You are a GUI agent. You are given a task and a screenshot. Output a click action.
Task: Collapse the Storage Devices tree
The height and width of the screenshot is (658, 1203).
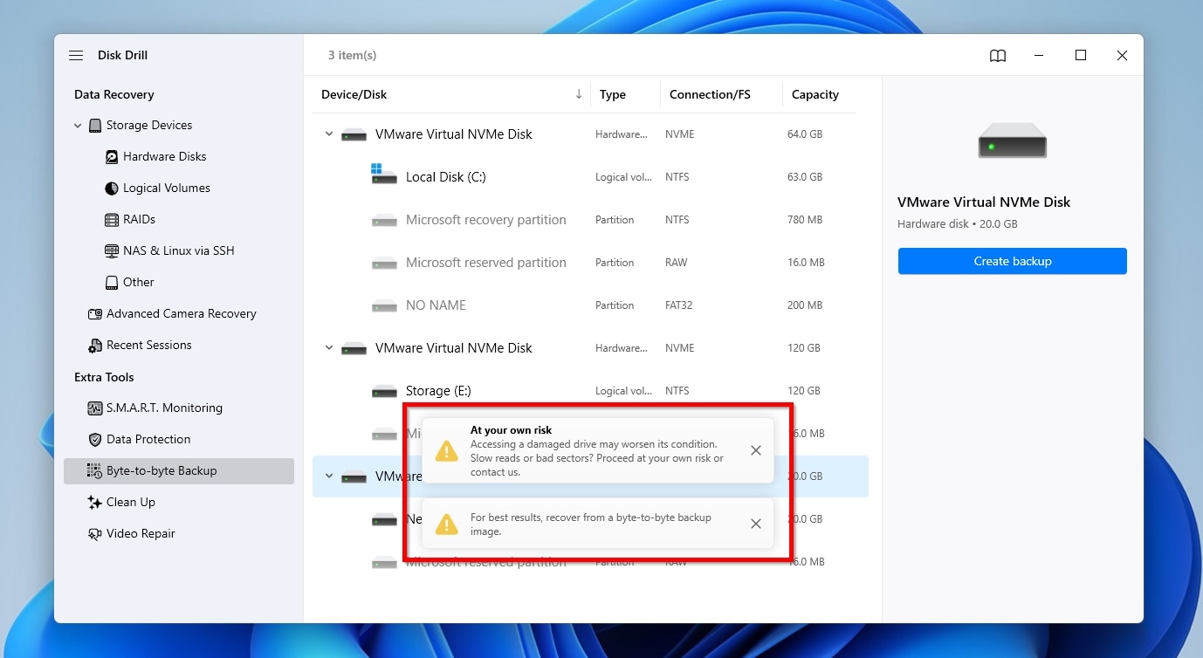[78, 126]
